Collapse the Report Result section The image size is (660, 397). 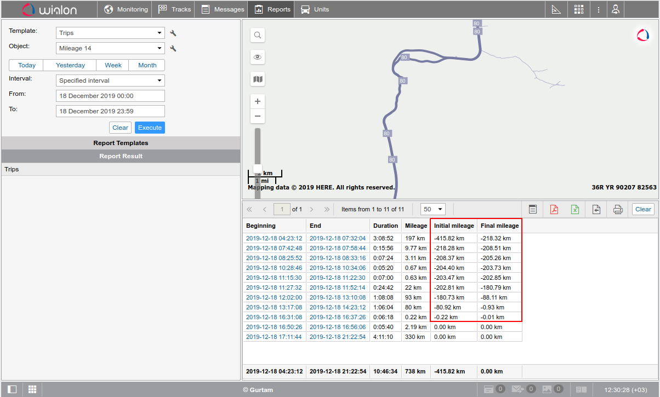click(x=121, y=156)
